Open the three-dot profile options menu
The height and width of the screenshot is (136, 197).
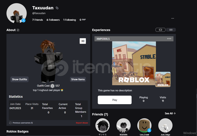173,18
